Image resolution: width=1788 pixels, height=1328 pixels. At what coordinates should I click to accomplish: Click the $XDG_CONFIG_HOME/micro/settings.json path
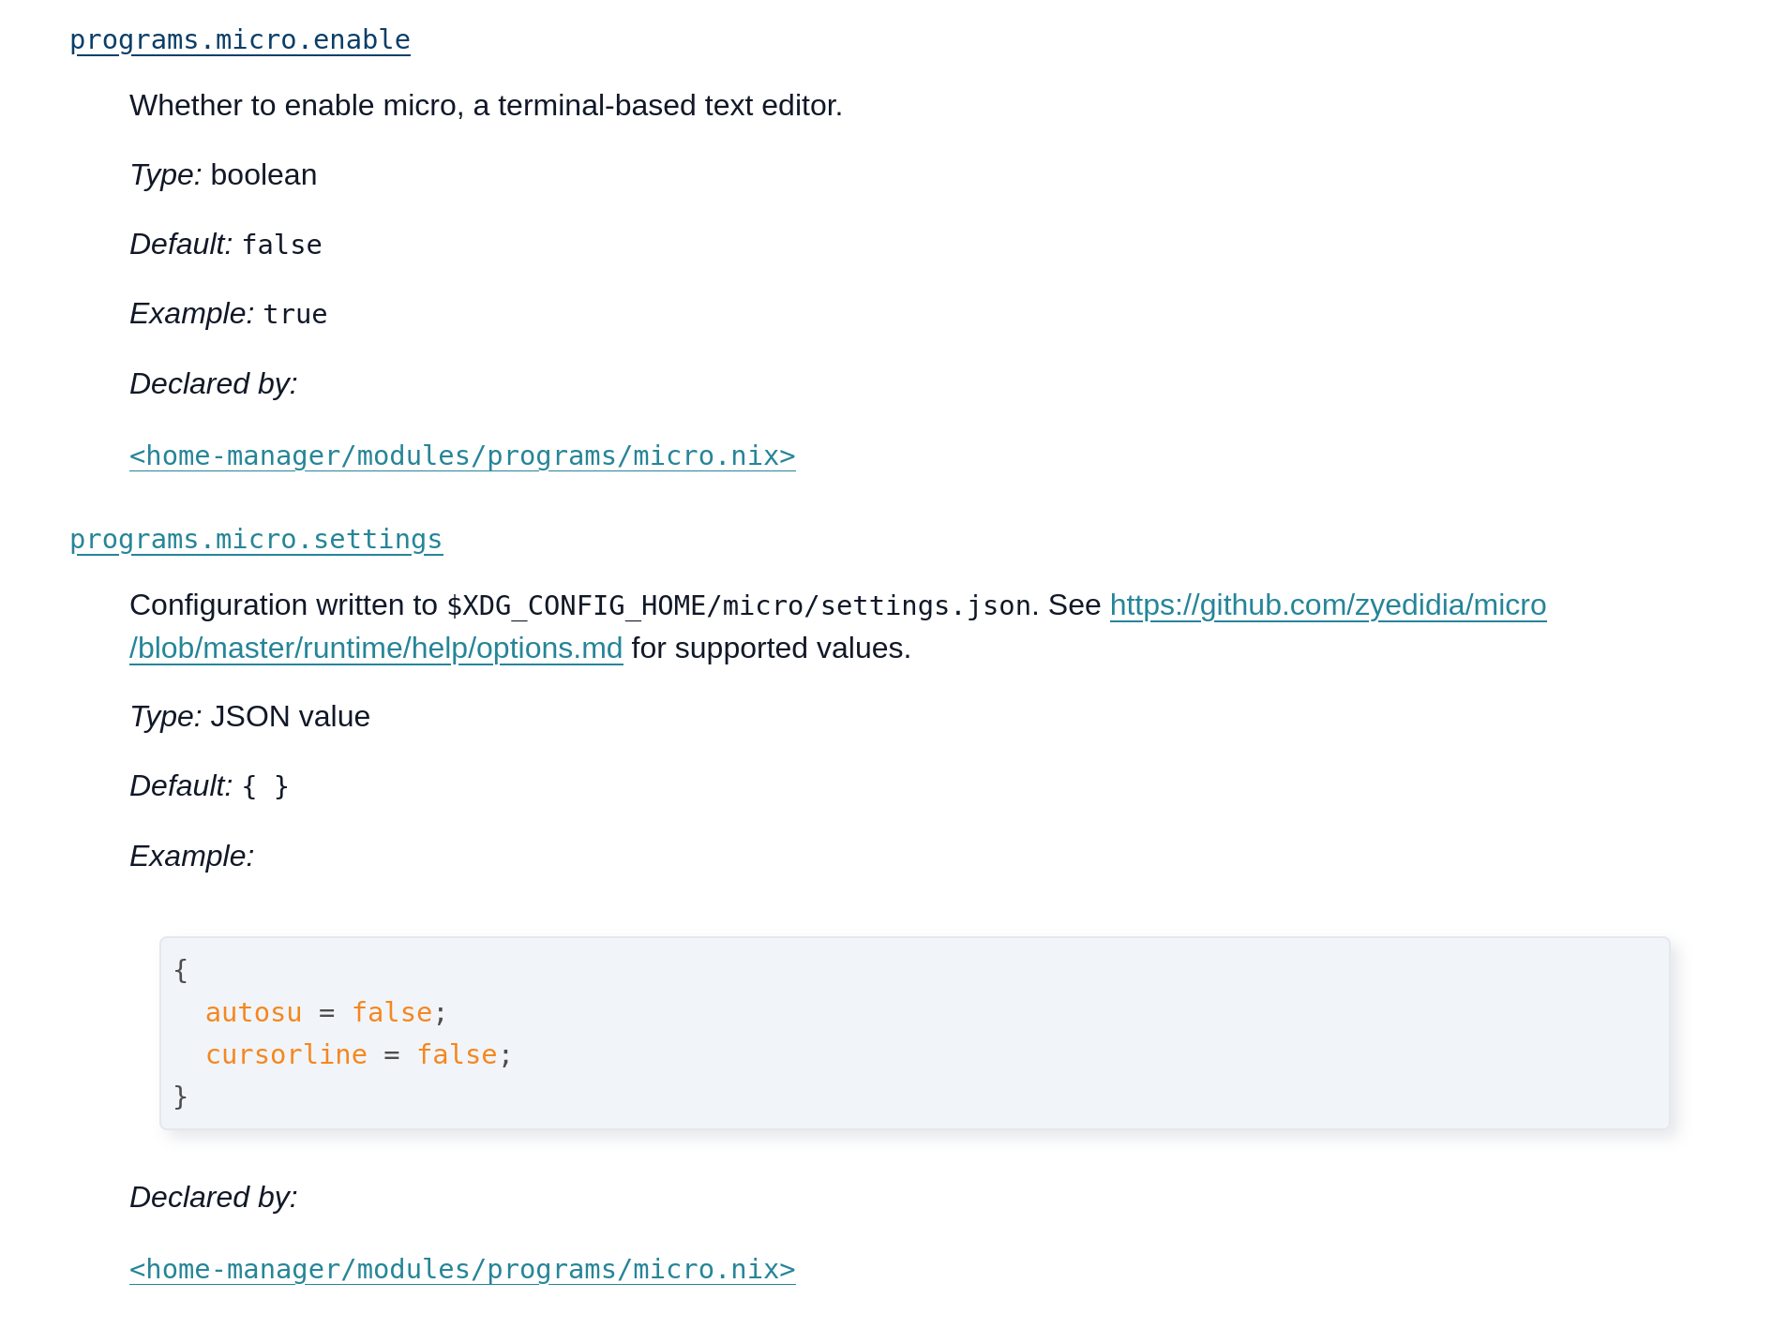point(739,606)
